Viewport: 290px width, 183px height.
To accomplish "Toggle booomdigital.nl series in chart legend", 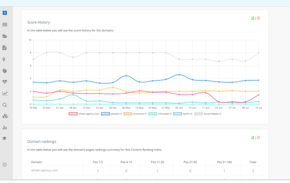I will (x=208, y=113).
